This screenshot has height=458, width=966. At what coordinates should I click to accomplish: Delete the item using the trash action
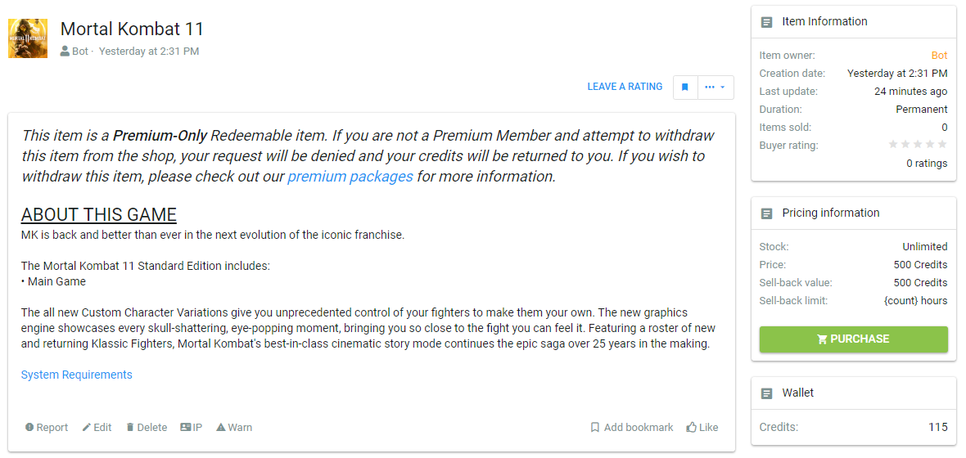click(147, 427)
